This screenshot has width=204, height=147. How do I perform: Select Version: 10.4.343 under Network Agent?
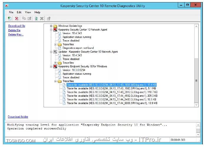pos(72,33)
